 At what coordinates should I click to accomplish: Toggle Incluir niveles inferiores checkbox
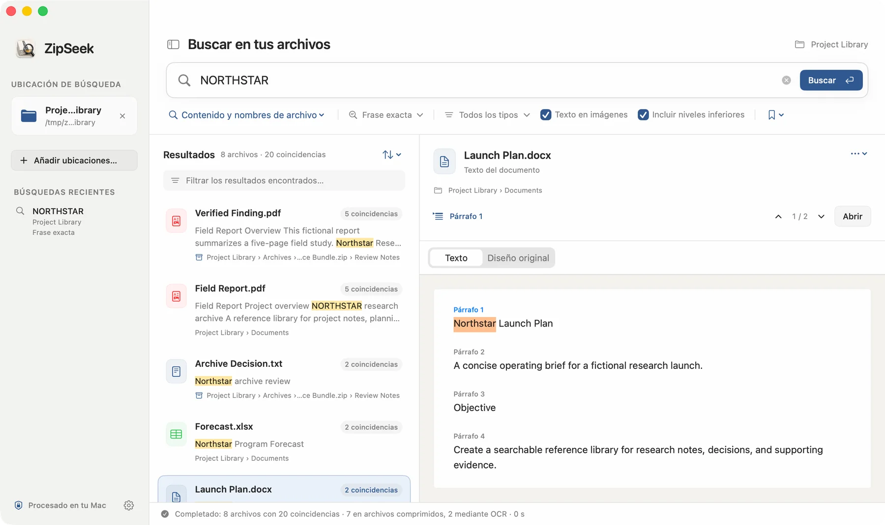pyautogui.click(x=643, y=115)
